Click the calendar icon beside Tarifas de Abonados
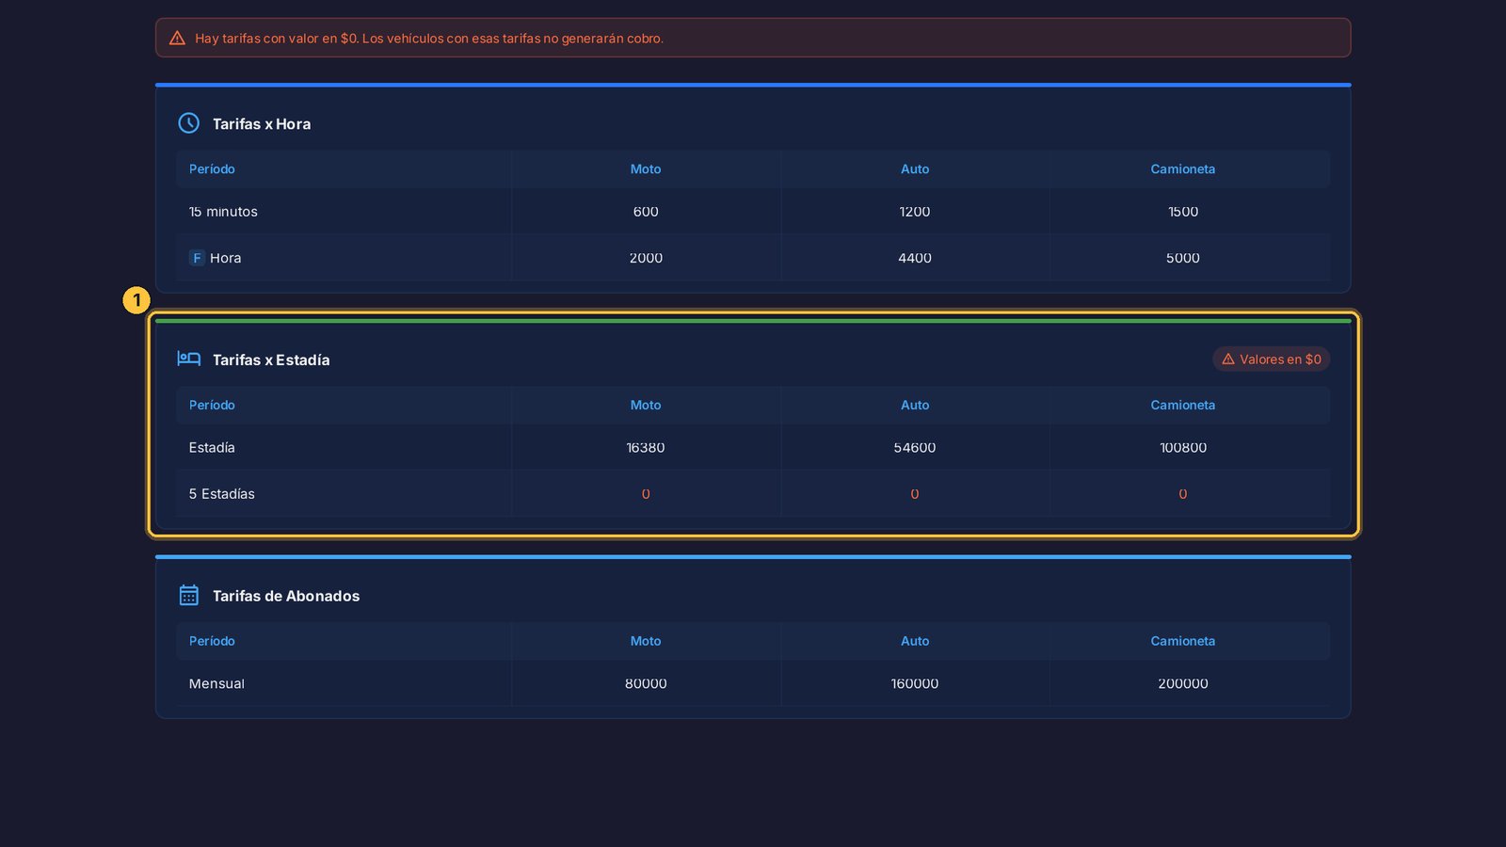The image size is (1506, 847). [189, 596]
